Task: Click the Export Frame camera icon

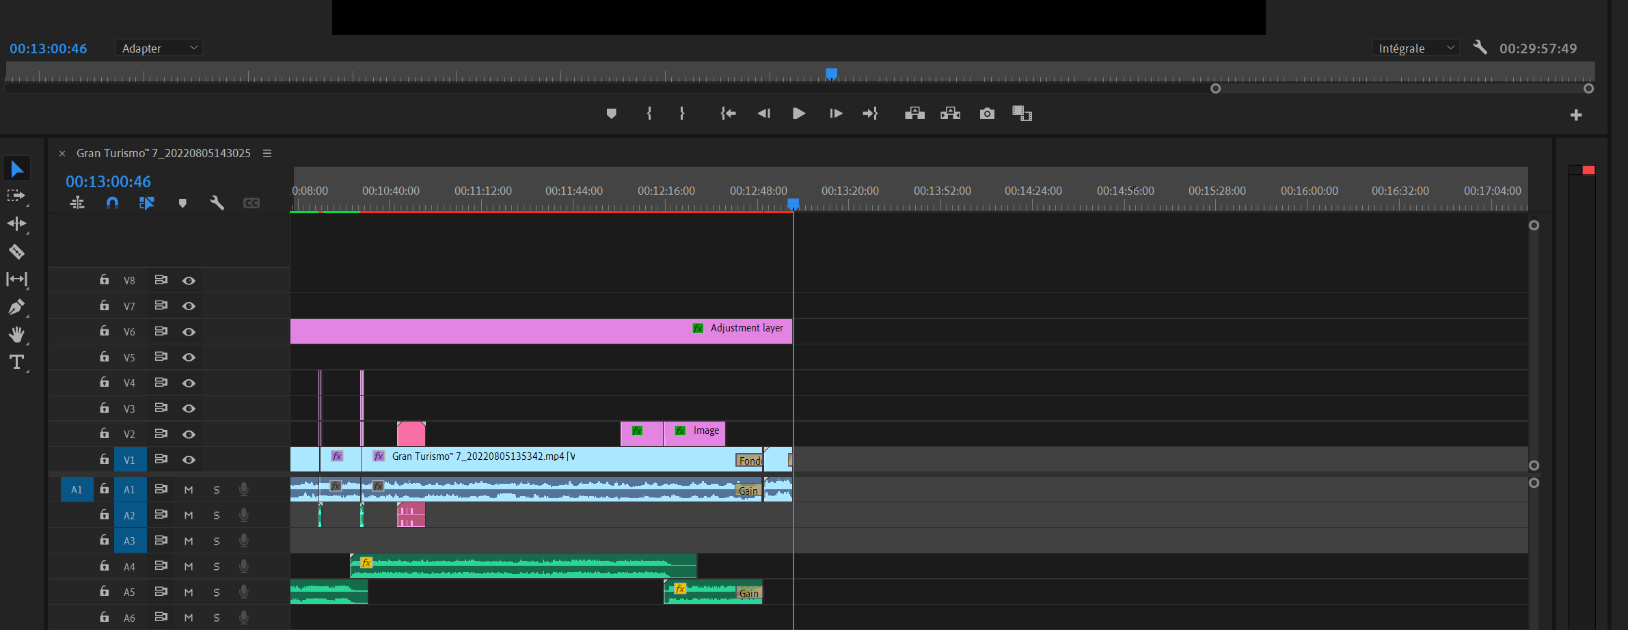Action: tap(987, 113)
